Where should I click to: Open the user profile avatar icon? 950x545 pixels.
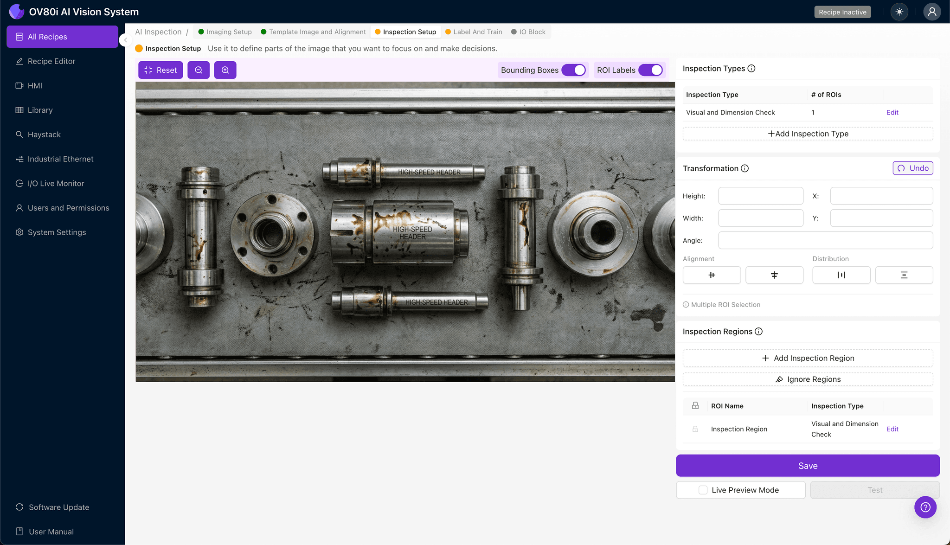pos(931,12)
